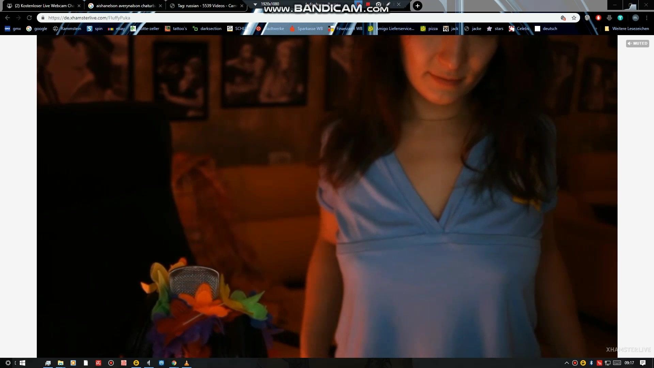Switch to the 'Kostenloser Live Webcam' tab

click(x=44, y=6)
